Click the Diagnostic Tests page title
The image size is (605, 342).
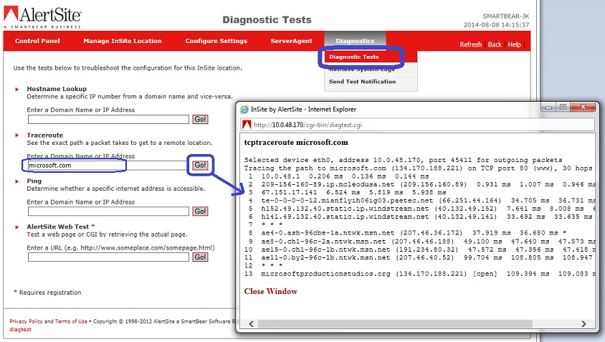coord(267,19)
